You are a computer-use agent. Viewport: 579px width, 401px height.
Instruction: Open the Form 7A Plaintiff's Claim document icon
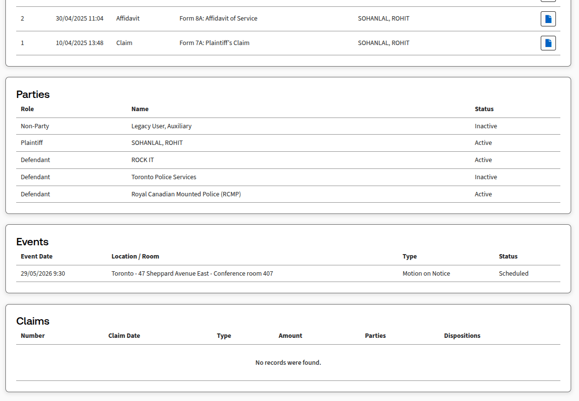coord(548,43)
